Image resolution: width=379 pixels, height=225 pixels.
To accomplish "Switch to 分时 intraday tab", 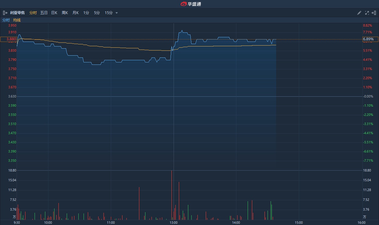I will point(33,13).
